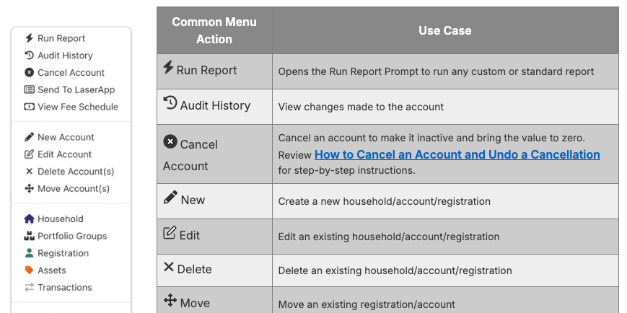The height and width of the screenshot is (313, 627).
Task: Click the View Fee Schedule money icon
Action: tap(29, 107)
